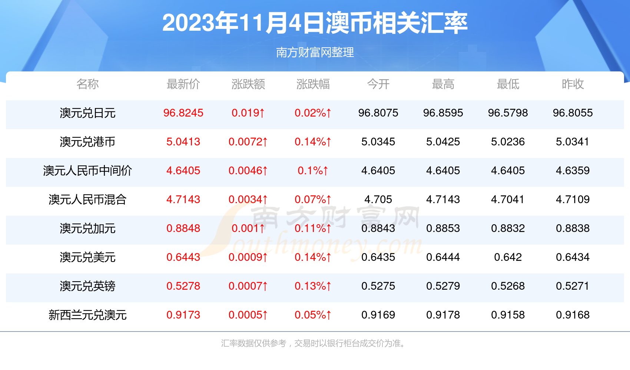Image resolution: width=630 pixels, height=370 pixels.
Task: Click the previous close 96.8055
Action: 573,113
